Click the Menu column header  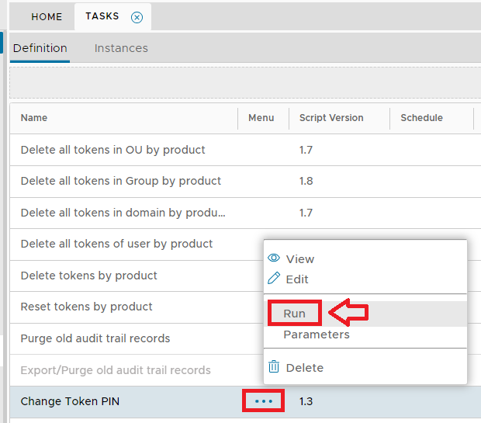point(261,118)
